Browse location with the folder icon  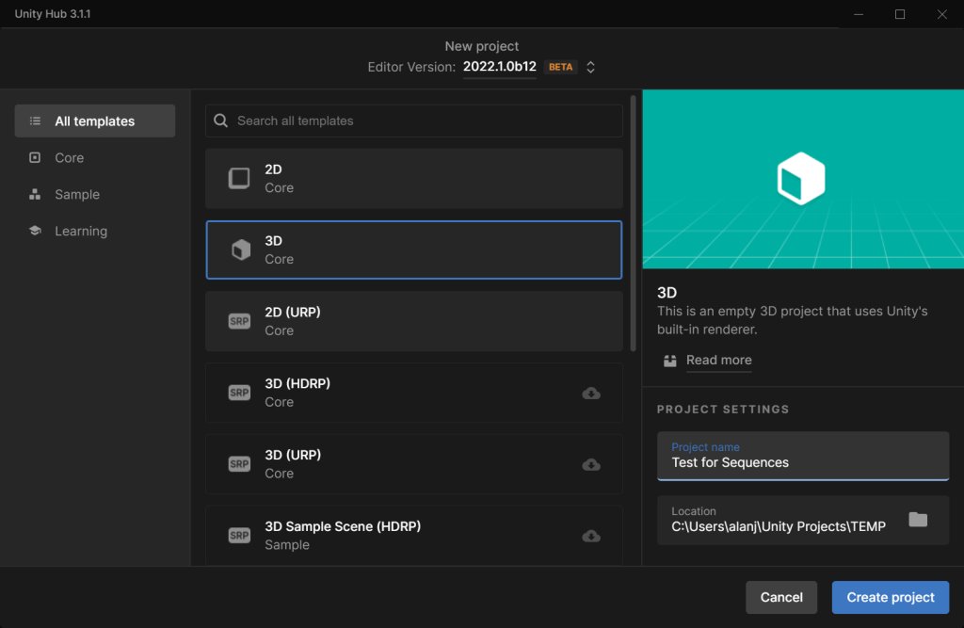click(x=918, y=519)
